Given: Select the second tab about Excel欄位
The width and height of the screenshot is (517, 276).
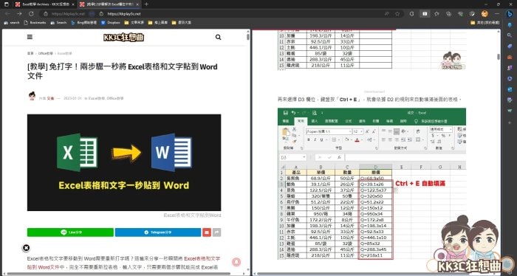Looking at the screenshot, I should point(109,4).
